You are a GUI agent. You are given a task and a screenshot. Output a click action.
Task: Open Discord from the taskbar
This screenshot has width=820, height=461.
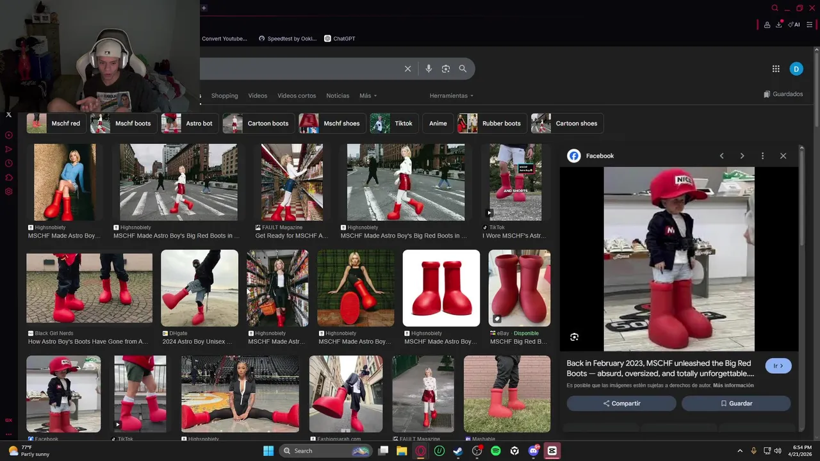(533, 451)
